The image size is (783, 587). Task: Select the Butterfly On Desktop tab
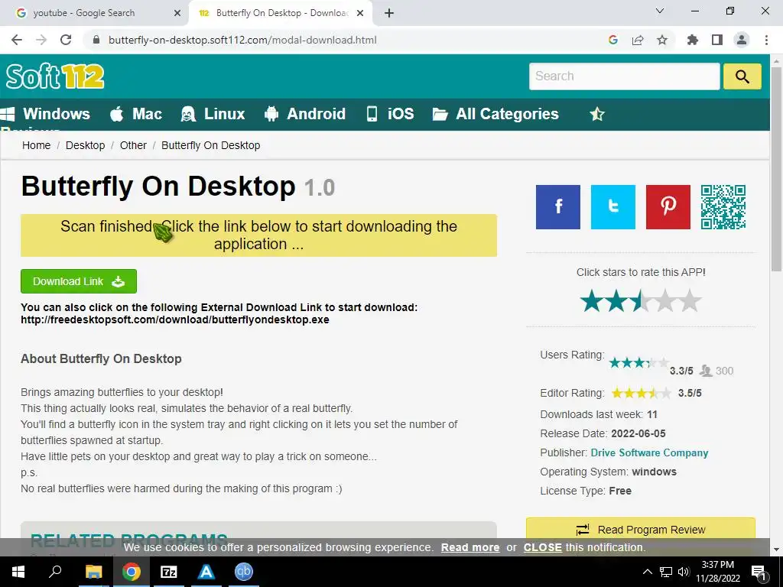280,13
